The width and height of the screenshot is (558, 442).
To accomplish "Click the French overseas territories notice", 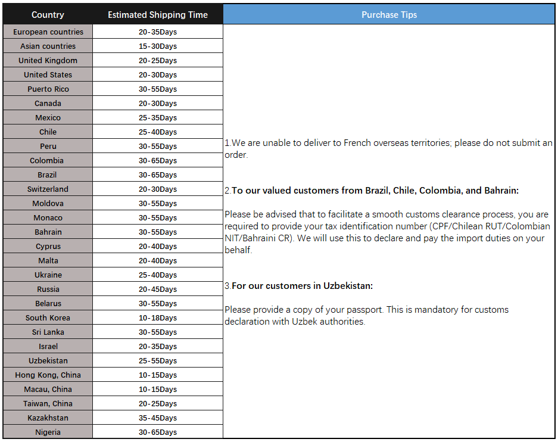I will [388, 149].
